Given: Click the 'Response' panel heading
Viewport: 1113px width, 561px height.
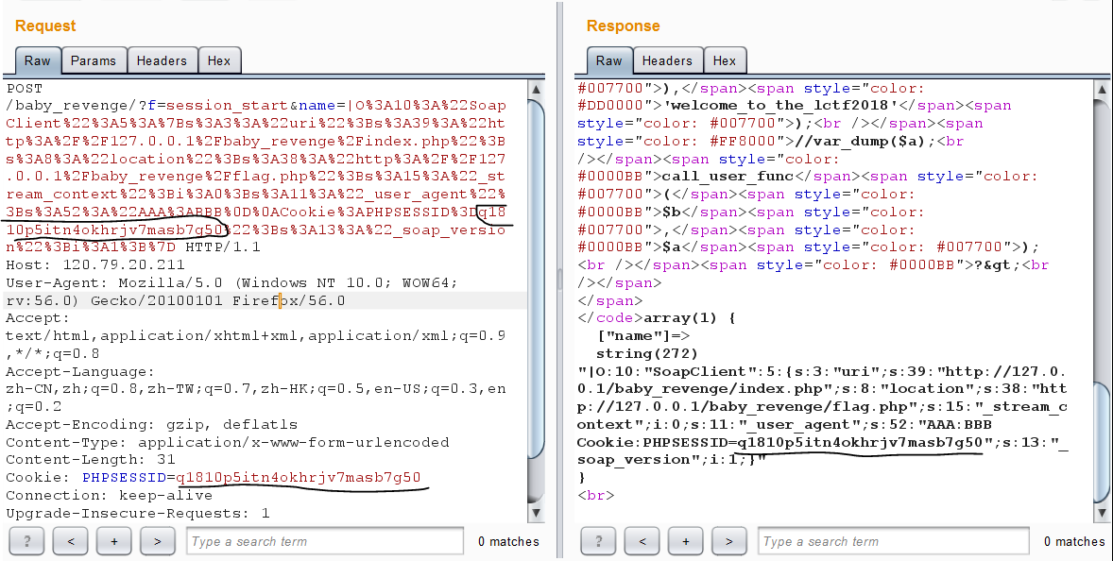Looking at the screenshot, I should point(624,25).
